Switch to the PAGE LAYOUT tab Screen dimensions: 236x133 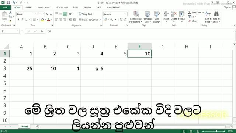[44, 7]
